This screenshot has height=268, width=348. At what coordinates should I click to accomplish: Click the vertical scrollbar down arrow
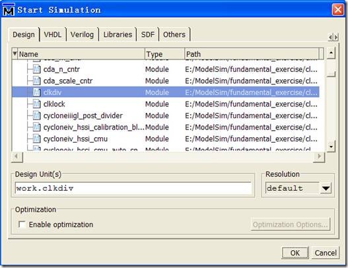(331, 147)
